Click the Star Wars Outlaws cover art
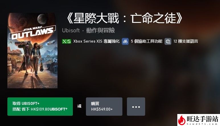Image resolution: width=220 pixels, height=126 pixels. point(32,51)
